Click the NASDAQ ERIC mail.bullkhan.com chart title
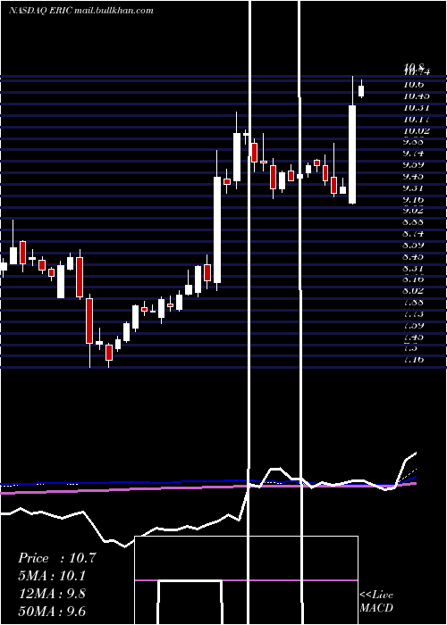Viewport: 447px width, 625px height. click(81, 11)
